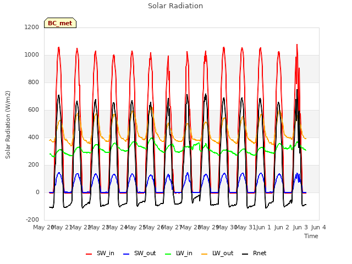
Task: Click the Jun 3 x-axis tick label
Action: click(300, 227)
